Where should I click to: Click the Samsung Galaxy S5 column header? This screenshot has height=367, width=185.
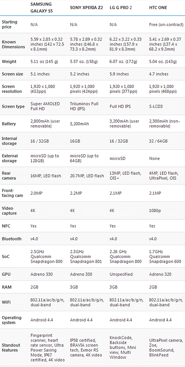coord(41,8)
